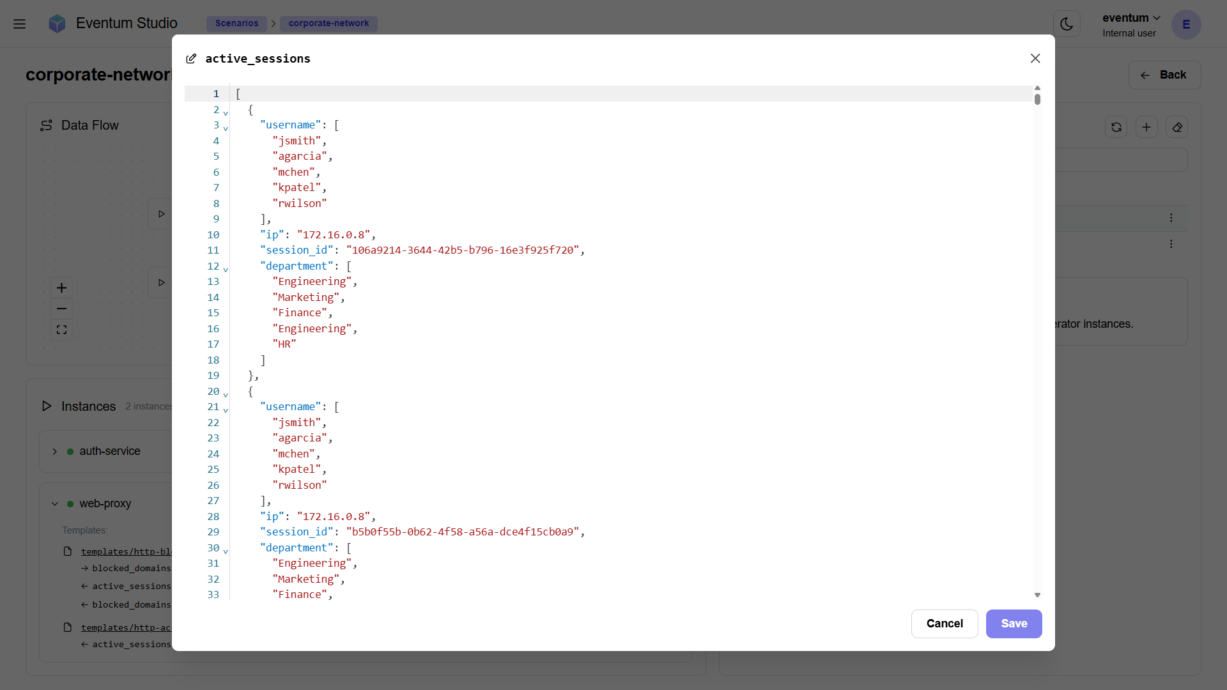Click the eraser clear icon
1227x690 pixels.
tap(1177, 127)
